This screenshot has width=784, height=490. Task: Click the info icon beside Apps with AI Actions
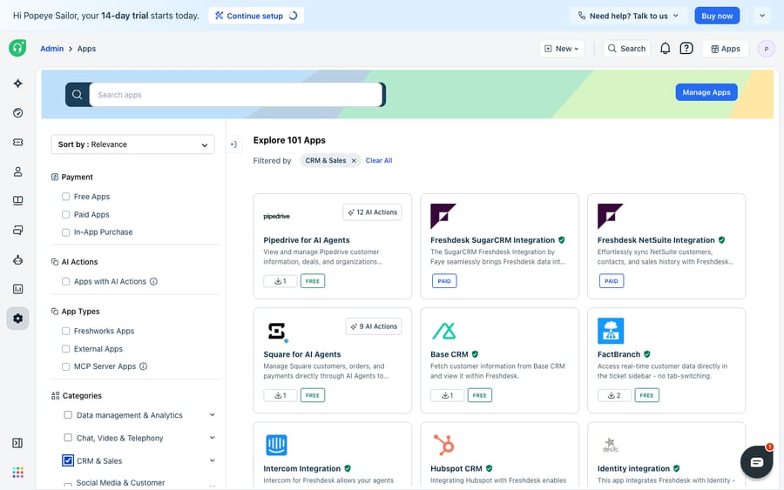(x=153, y=281)
